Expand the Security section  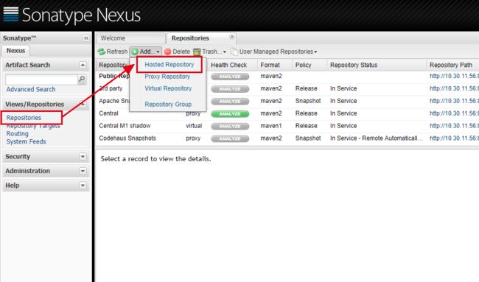[83, 156]
